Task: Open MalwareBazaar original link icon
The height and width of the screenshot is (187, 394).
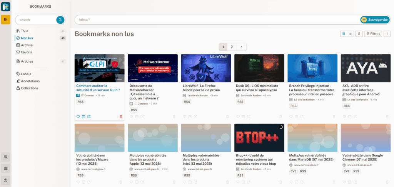Action: point(142,117)
